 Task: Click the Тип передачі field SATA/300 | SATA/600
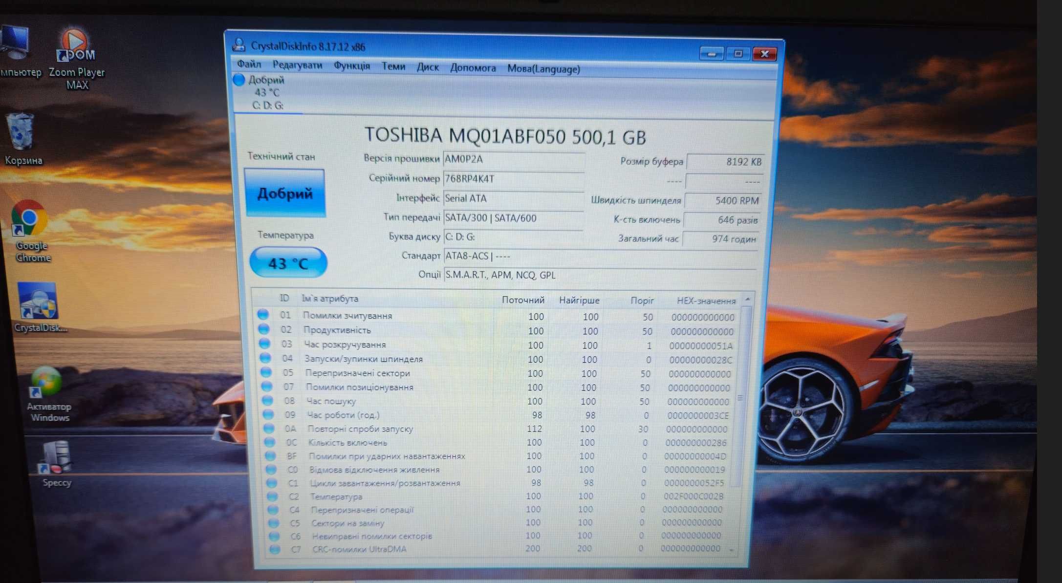513,218
